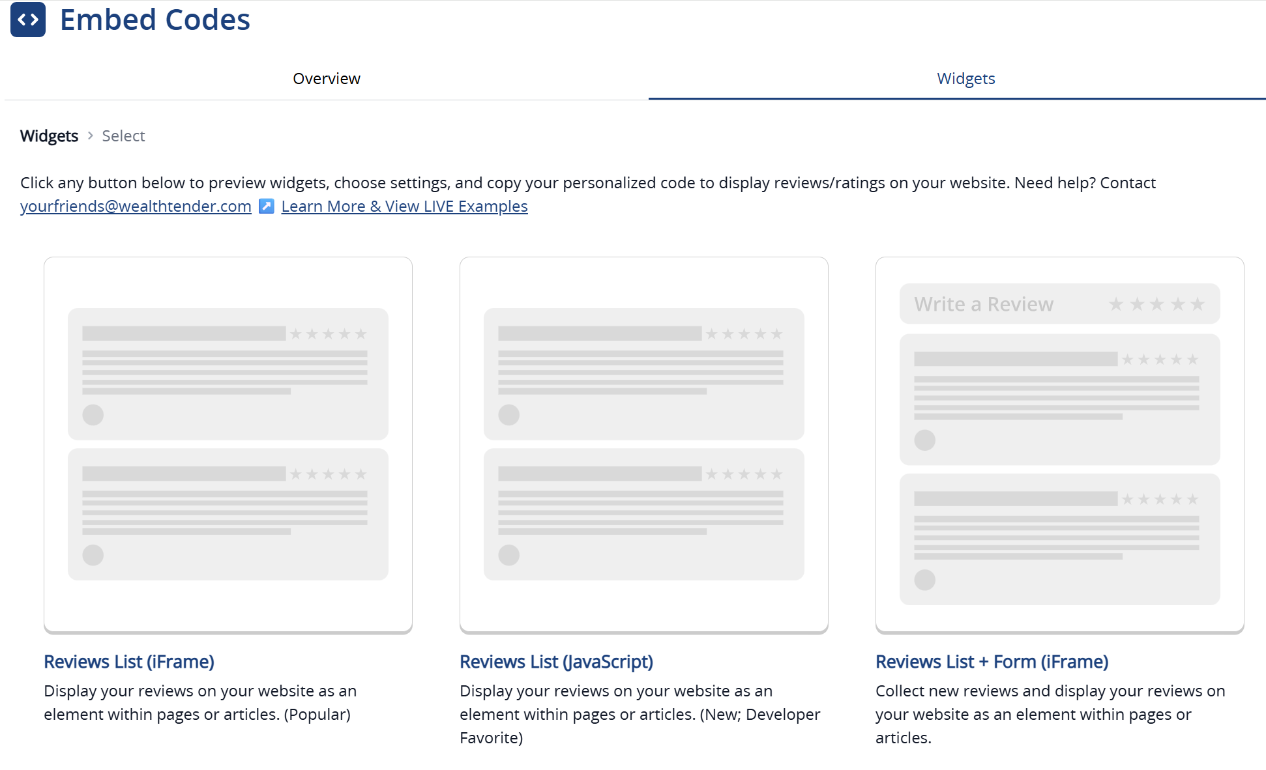Viewport: 1266px width, 770px height.
Task: Open Learn More & View LIVE Examples
Action: click(404, 207)
